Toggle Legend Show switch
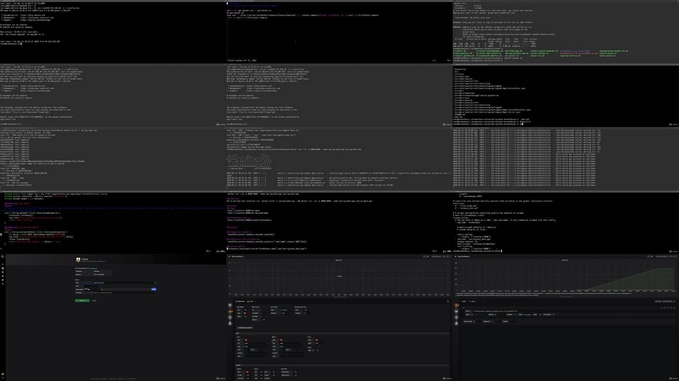The height and width of the screenshot is (381, 679). (x=248, y=372)
